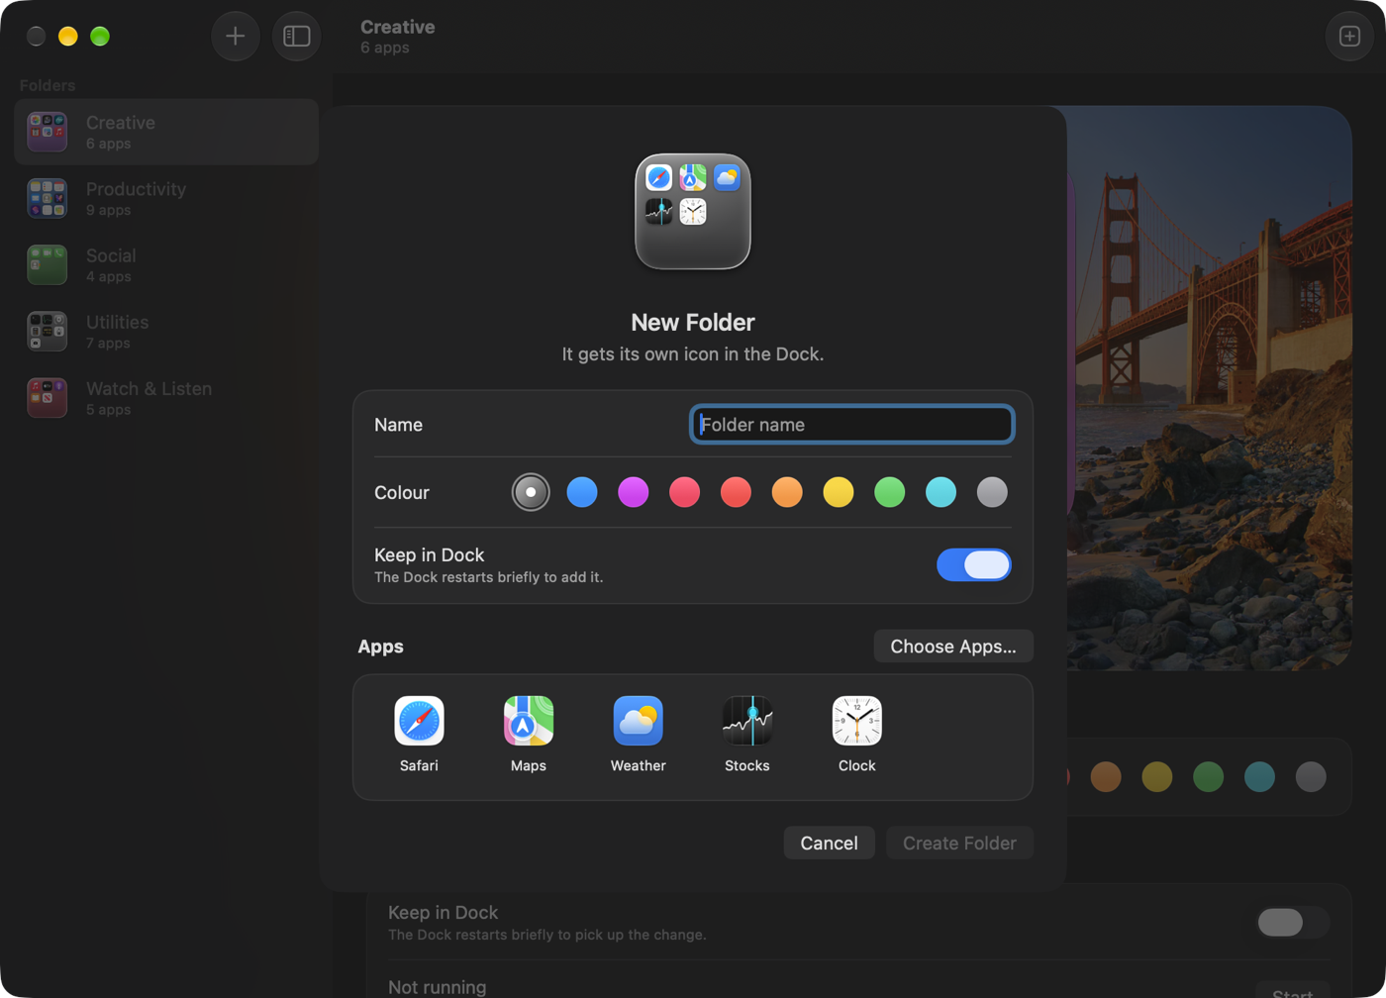The image size is (1386, 998).
Task: Choose the purple colour swatch
Action: [x=634, y=492]
